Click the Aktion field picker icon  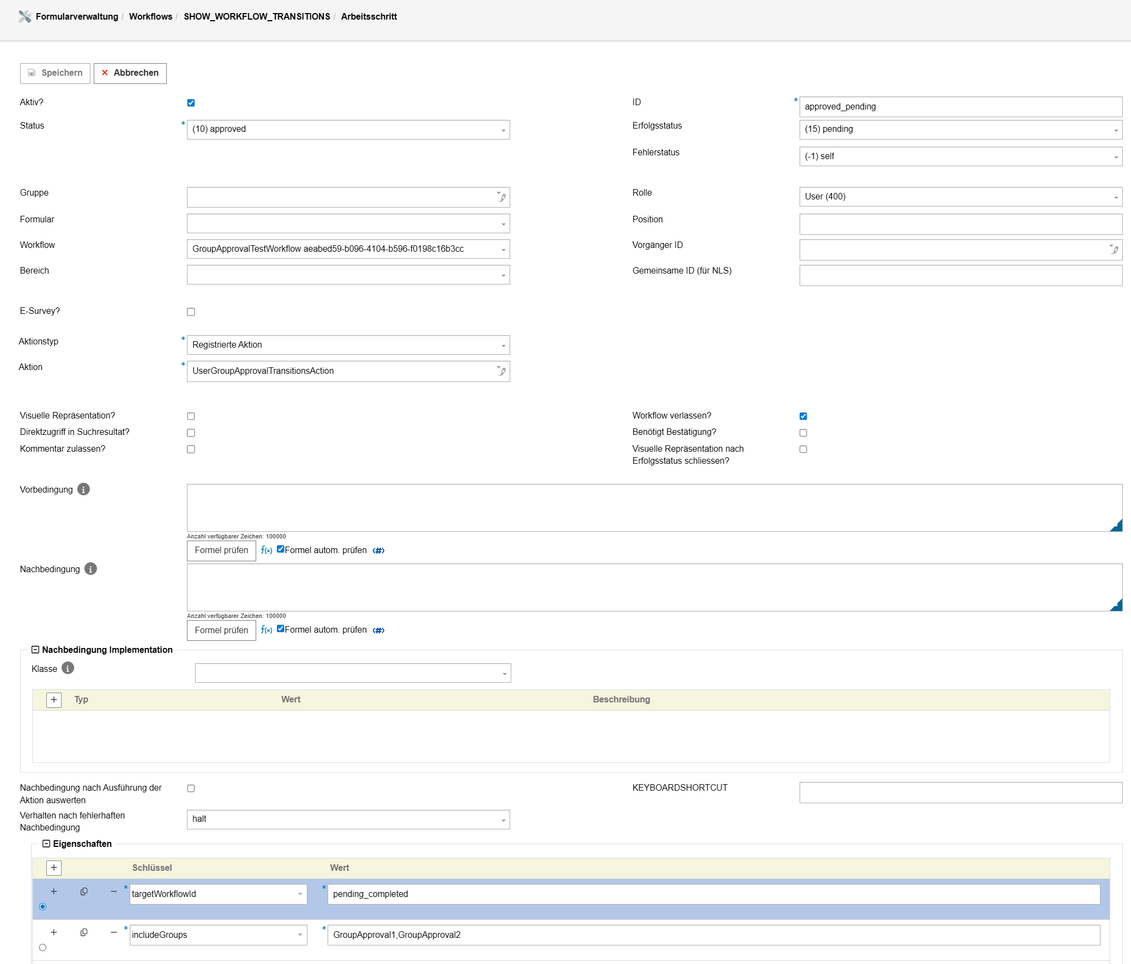click(501, 371)
